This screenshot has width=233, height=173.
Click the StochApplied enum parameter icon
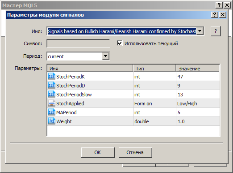(52, 104)
